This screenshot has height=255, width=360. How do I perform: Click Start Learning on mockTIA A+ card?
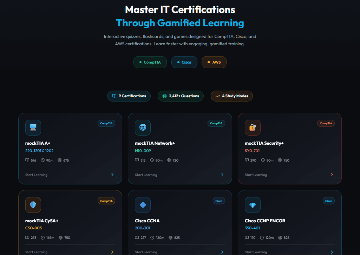point(36,175)
